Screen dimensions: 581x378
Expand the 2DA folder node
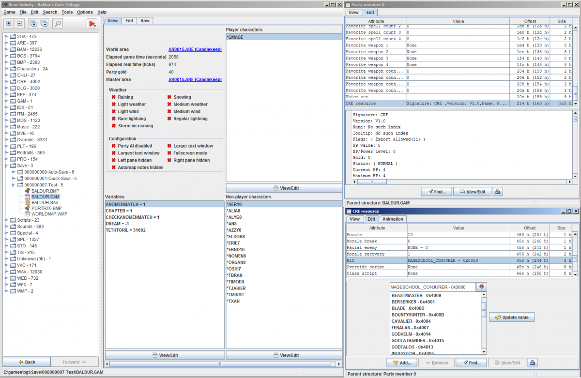click(6, 36)
